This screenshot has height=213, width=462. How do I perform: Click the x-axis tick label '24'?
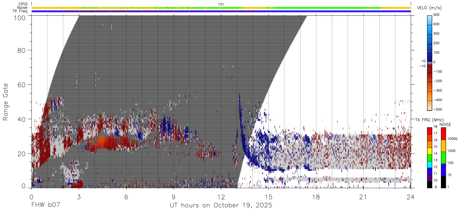tap(411, 197)
